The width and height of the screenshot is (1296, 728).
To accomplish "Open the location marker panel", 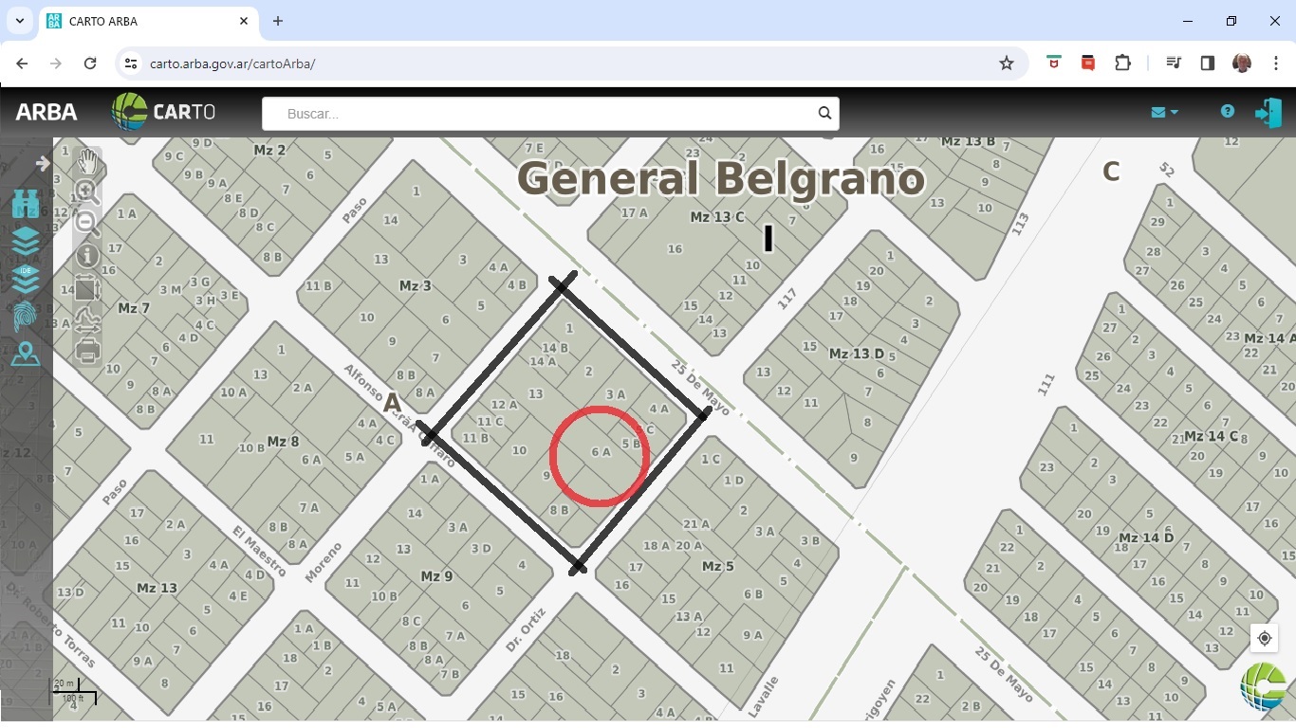I will 26,355.
